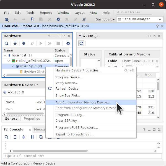Expand all in Hardware panel toolbar
166x166 pixels.
(24, 43)
